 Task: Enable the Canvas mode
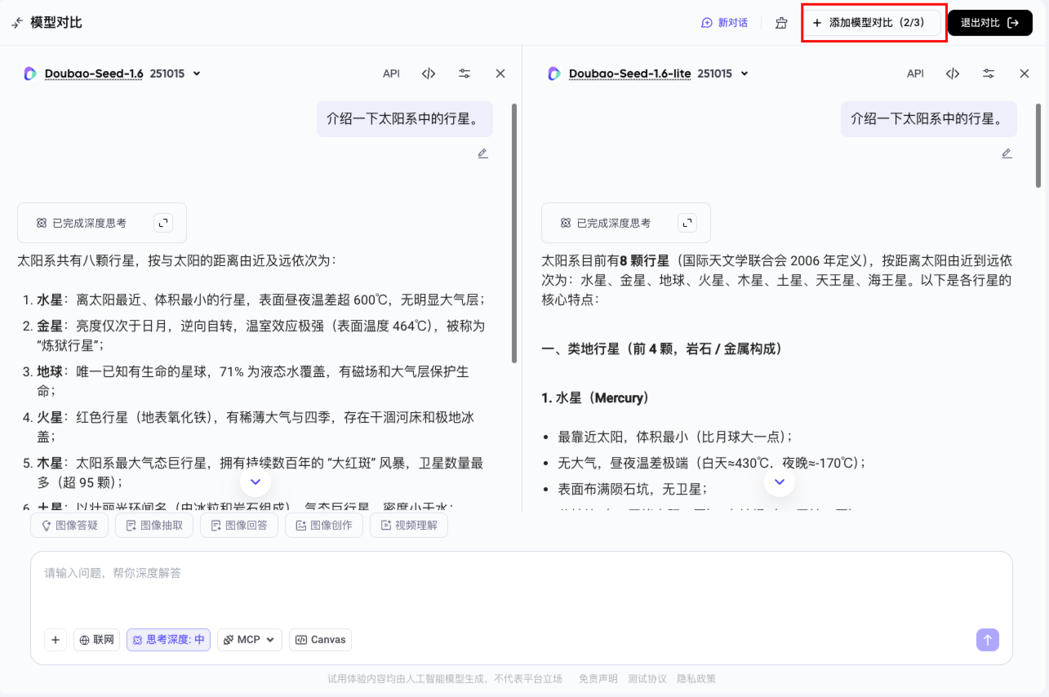tap(321, 640)
